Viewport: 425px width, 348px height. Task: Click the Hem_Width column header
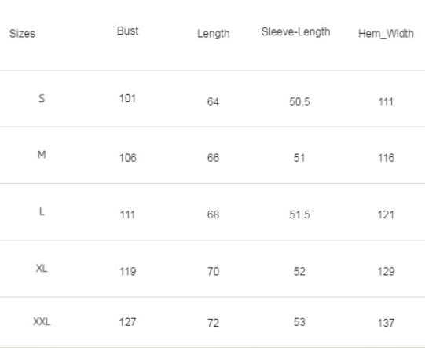pyautogui.click(x=386, y=34)
